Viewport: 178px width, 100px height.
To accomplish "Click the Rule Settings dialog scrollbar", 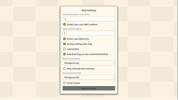I will coord(115,50).
